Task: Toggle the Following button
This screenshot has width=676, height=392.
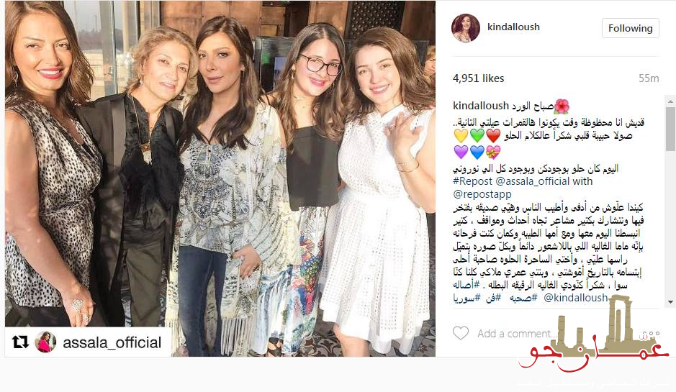Action: point(631,28)
